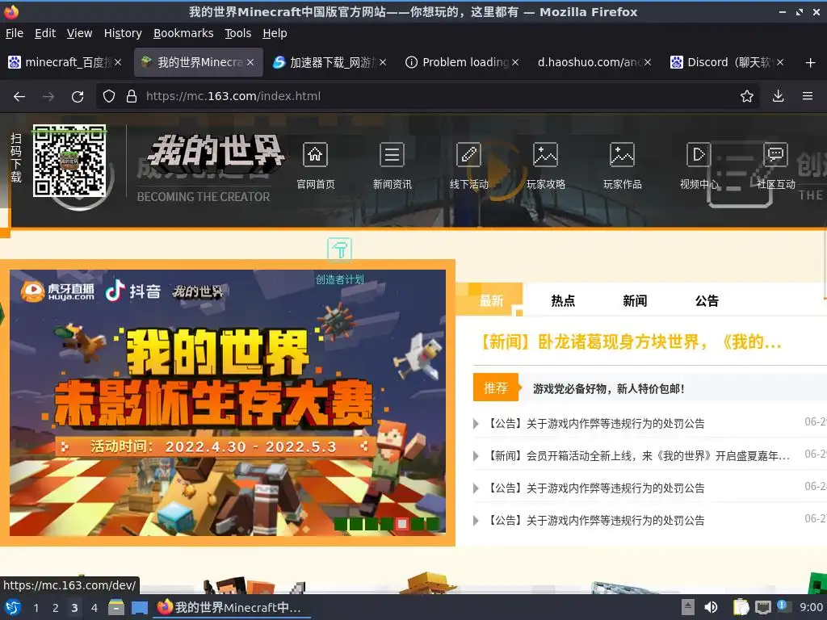Viewport: 827px width, 620px height.
Task: Go back with the browser back arrow
Action: 19,97
